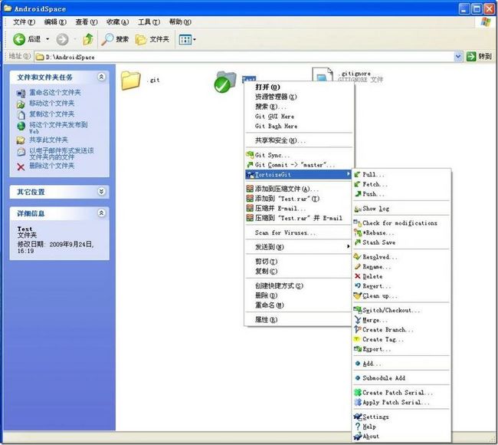The width and height of the screenshot is (498, 445).
Task: Choose Git GUI Here
Action: point(299,117)
